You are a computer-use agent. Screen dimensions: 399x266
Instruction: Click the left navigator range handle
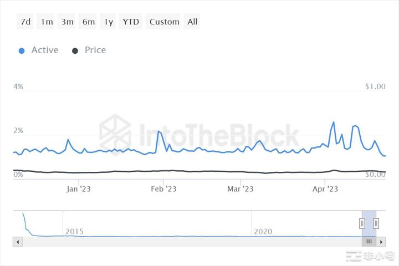[362, 223]
